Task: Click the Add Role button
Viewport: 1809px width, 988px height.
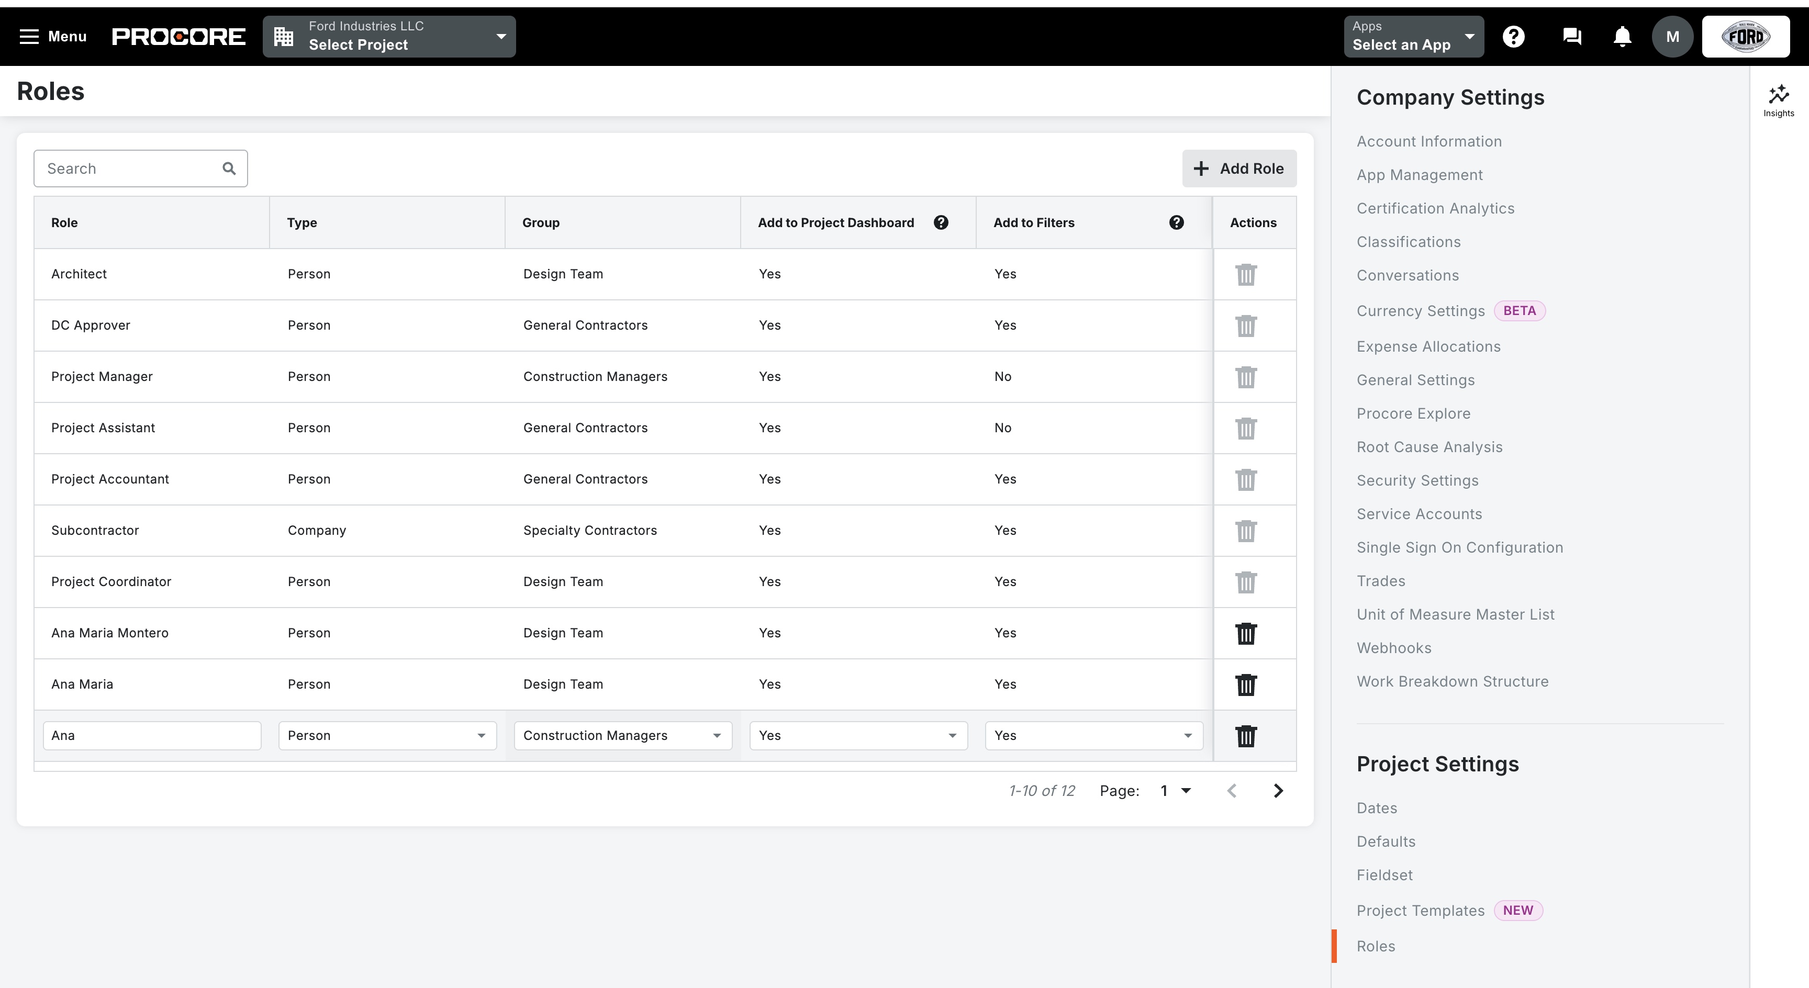Action: 1238,169
